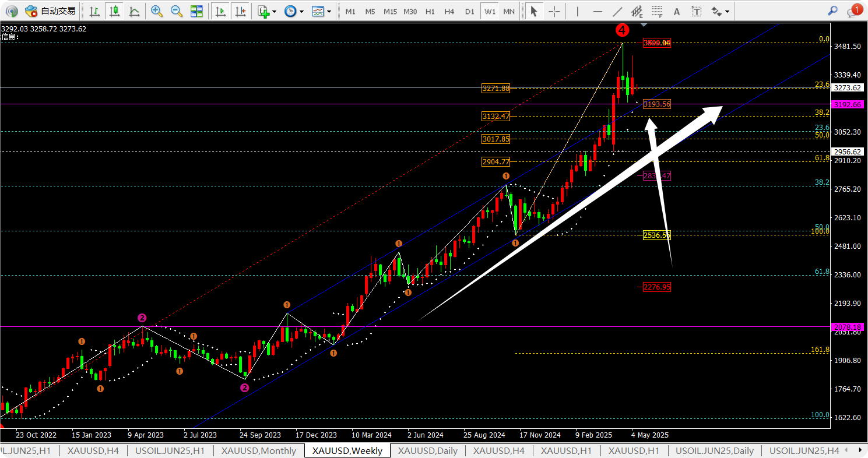
Task: Click the zoom out magnifier icon
Action: pos(176,11)
